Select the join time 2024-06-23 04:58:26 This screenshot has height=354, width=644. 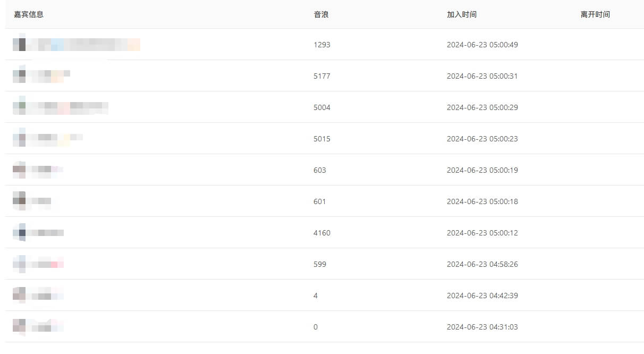click(482, 264)
